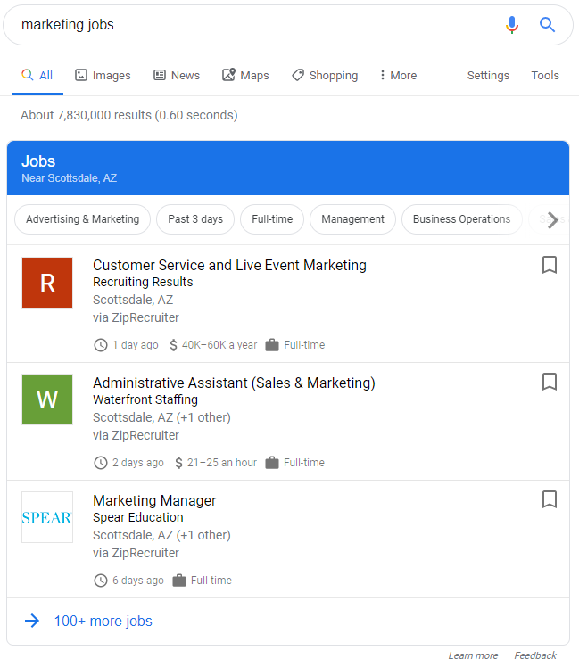Click the red R Recruiting Results logo
The image size is (579, 667).
47,283
